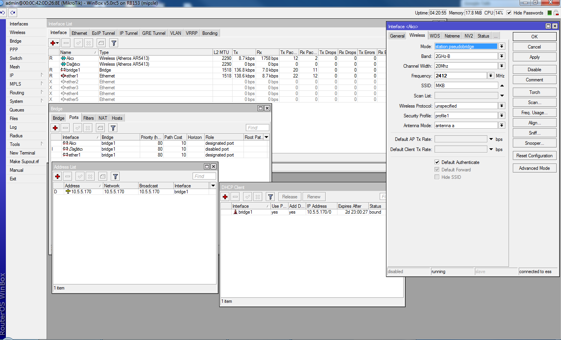Open Wireless Protocol dropdown
The image size is (561, 340).
tap(502, 106)
